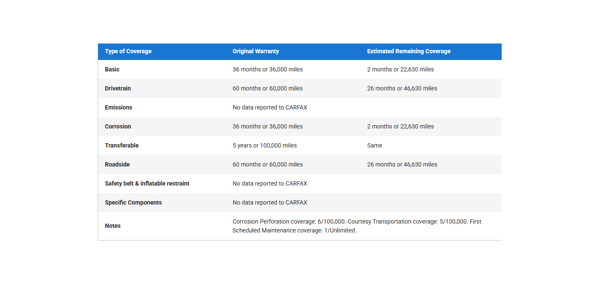Click Roadside estimated remaining coverage value
This screenshot has height=284, width=599.
point(402,164)
